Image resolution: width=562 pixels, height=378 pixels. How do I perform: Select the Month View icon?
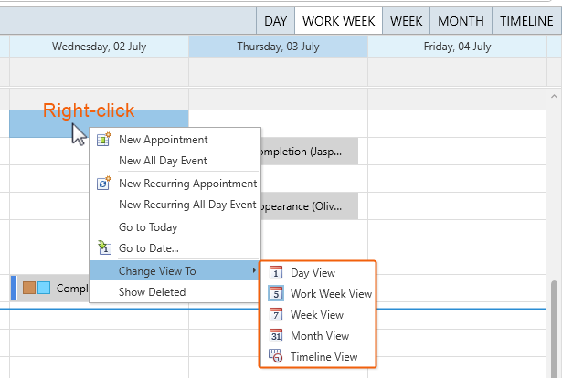276,335
